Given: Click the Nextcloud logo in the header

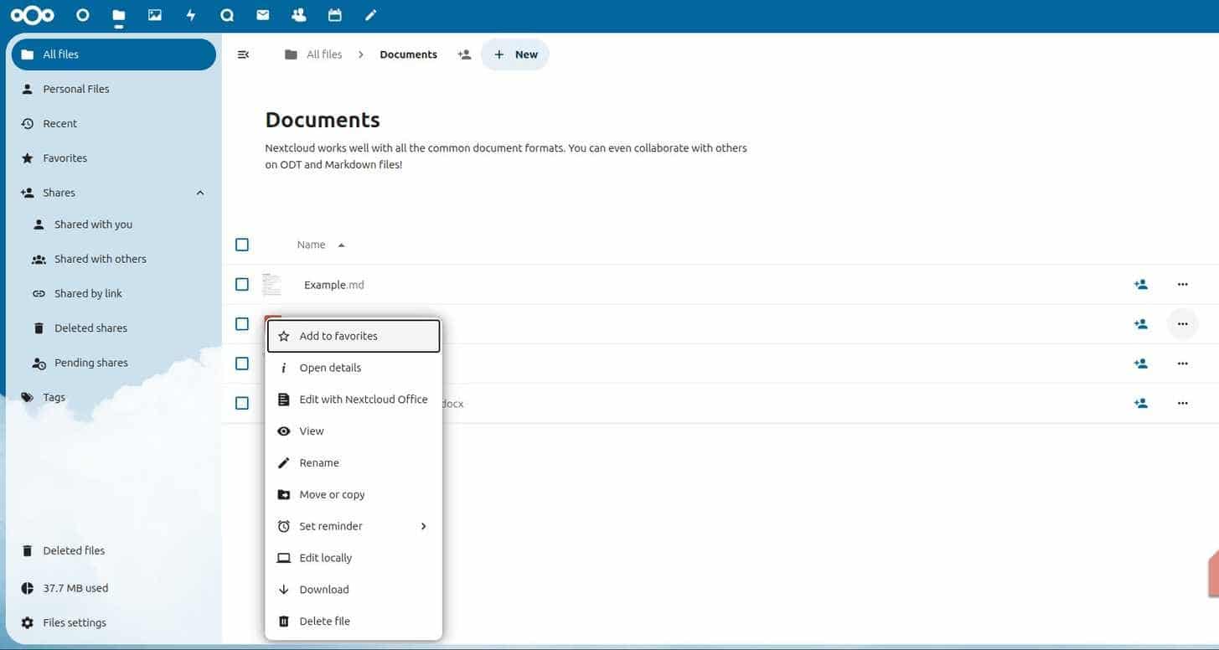Looking at the screenshot, I should pos(33,15).
